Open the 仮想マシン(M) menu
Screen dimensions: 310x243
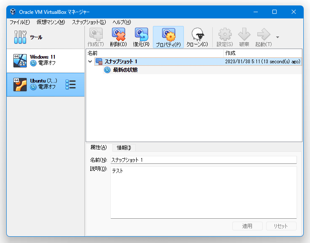(x=51, y=22)
